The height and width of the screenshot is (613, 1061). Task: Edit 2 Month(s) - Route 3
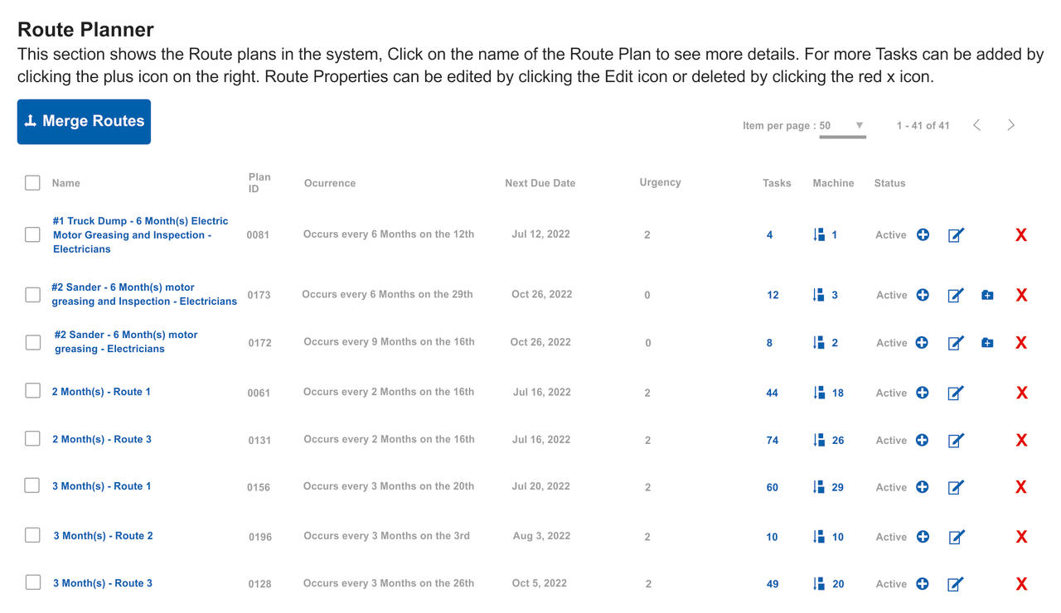[x=956, y=441]
